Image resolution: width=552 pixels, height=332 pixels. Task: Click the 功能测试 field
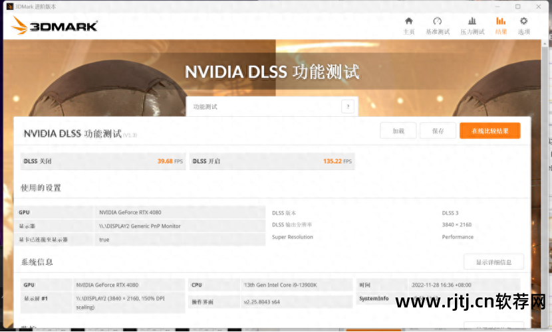point(272,106)
